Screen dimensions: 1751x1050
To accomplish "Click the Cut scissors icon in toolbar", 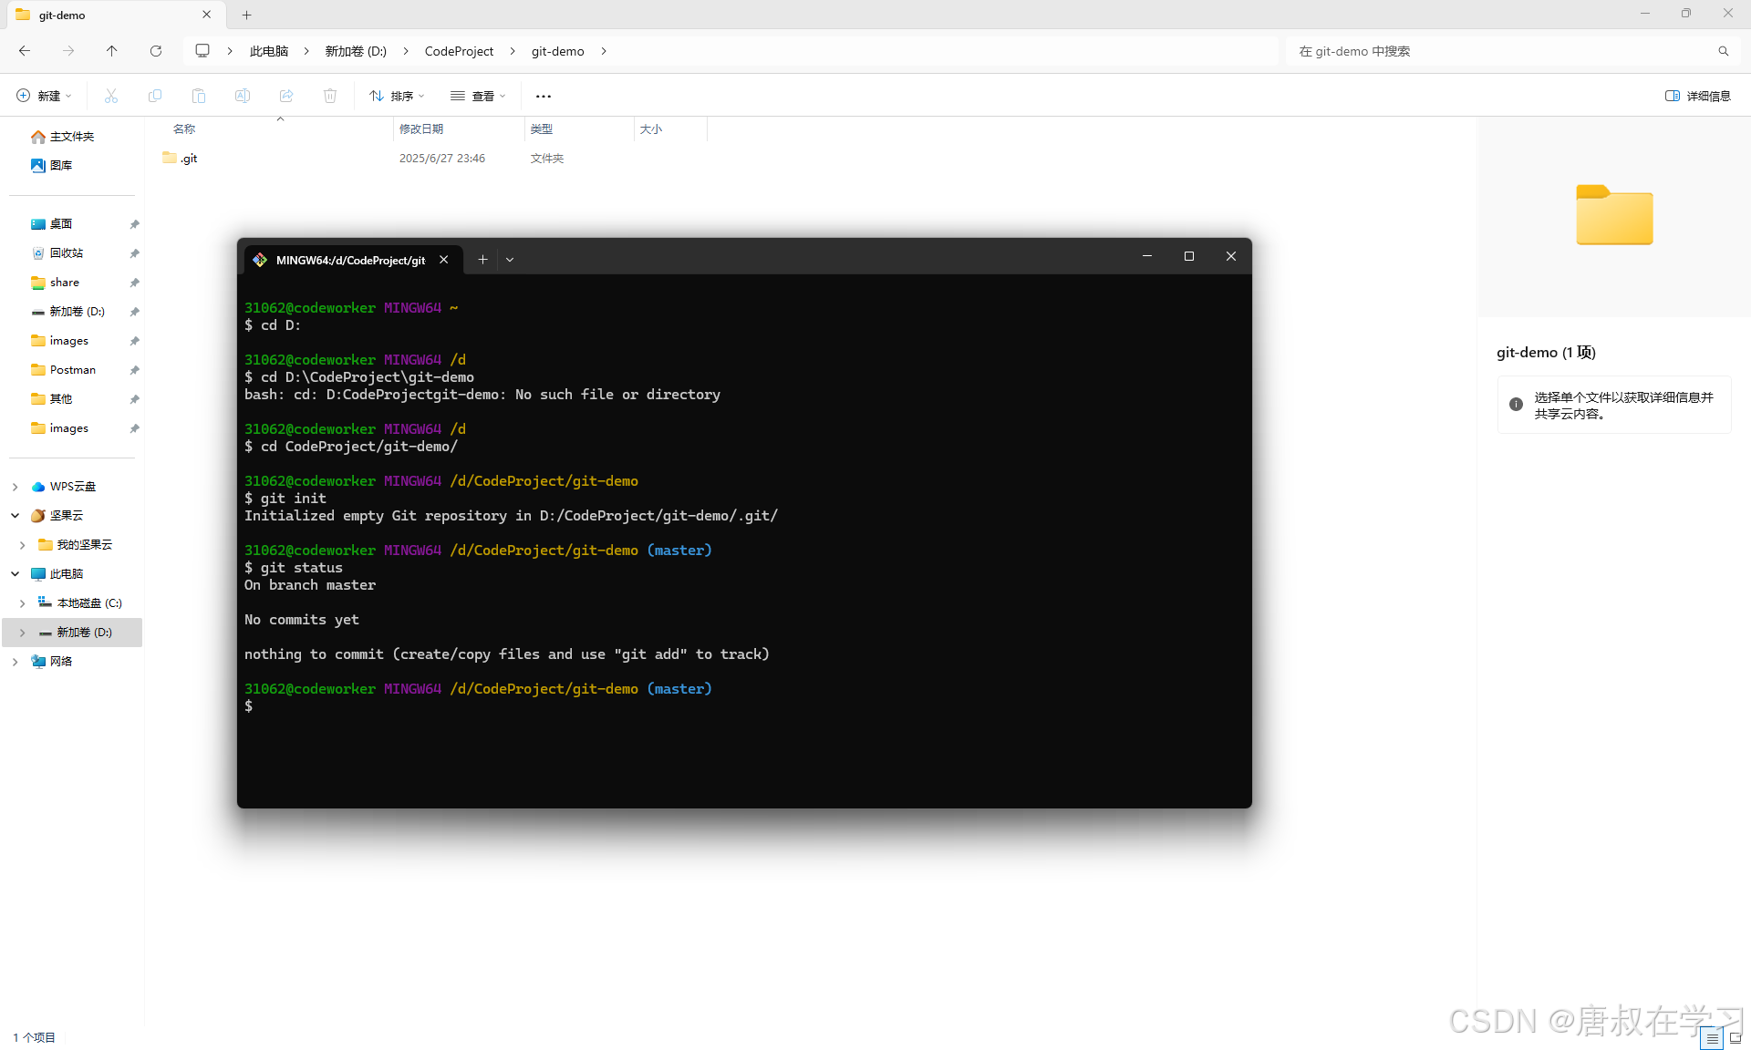I will pos(111,96).
